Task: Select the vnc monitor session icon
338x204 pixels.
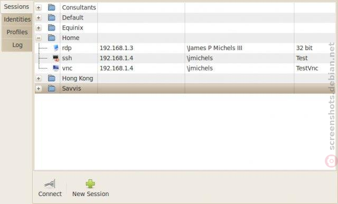Action: (56, 68)
